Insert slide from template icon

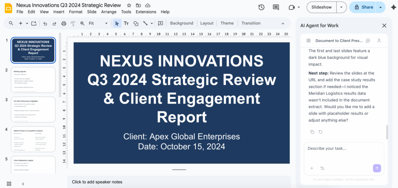point(34,23)
